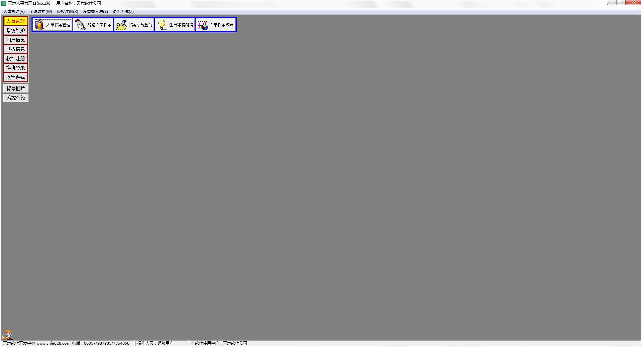The height and width of the screenshot is (347, 642).
Task: Click the 本软件使用单位 status bar entry
Action: [219, 343]
